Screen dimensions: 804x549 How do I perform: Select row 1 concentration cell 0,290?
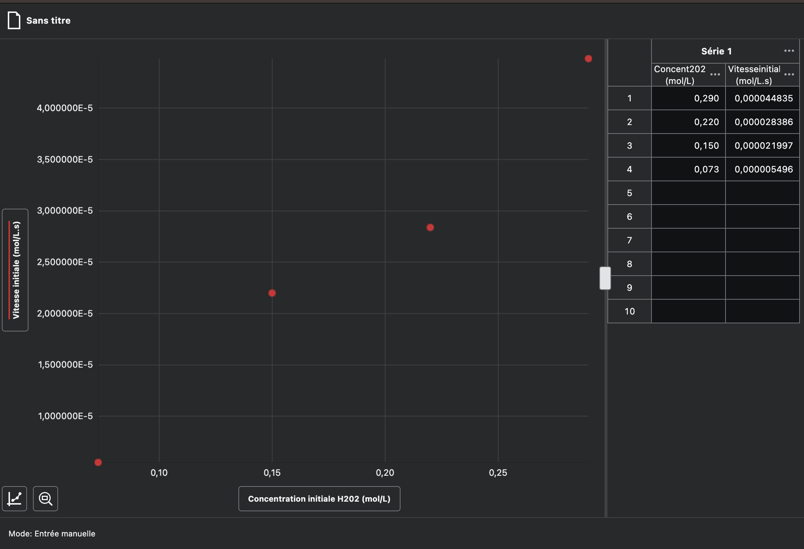point(688,98)
